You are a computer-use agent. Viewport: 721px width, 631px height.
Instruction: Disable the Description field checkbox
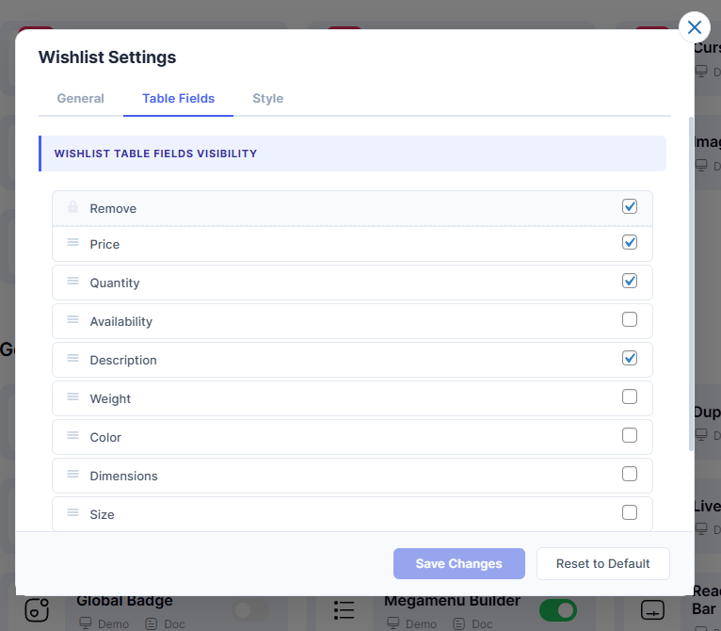tap(630, 358)
